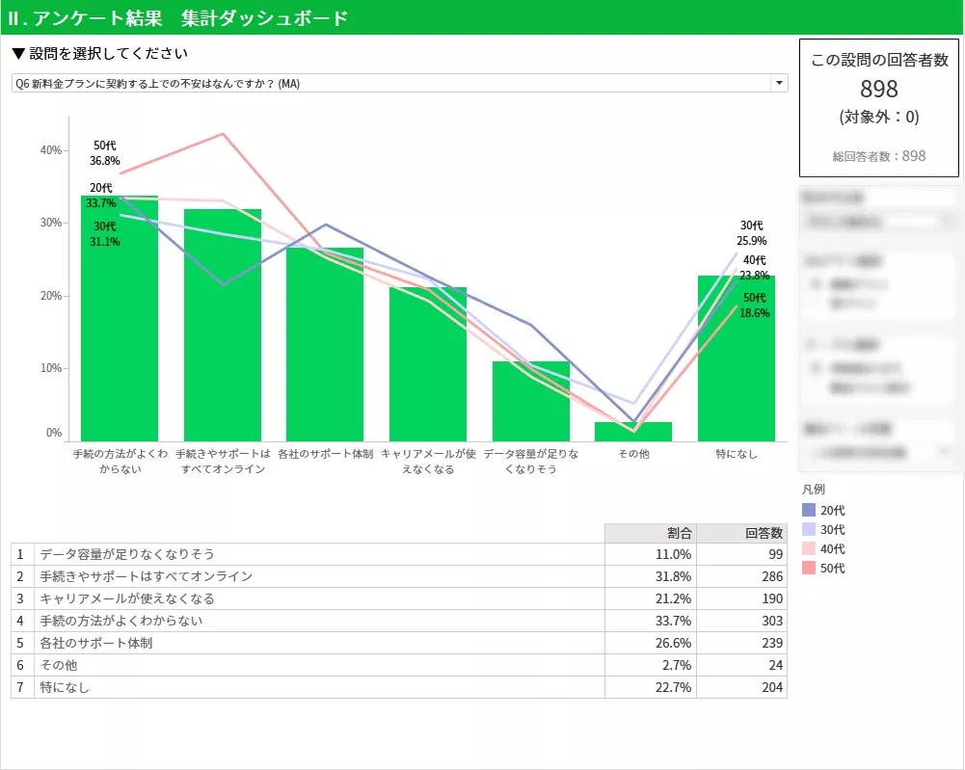Select the small その他 bar
The height and width of the screenshot is (770, 965).
coord(633,432)
